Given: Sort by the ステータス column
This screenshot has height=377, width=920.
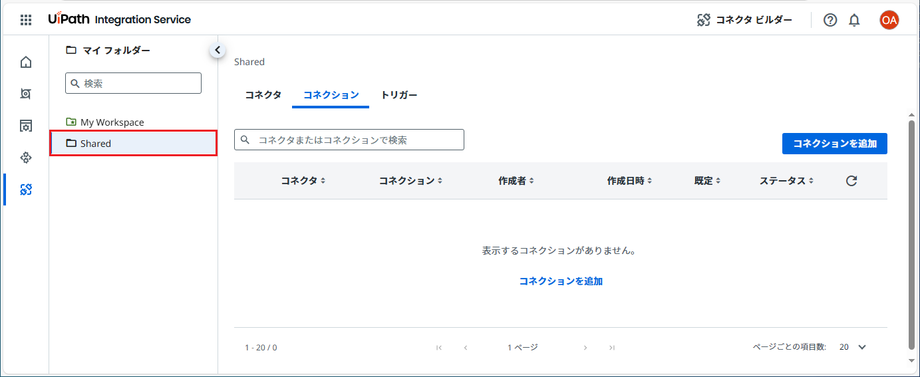Looking at the screenshot, I should point(786,181).
